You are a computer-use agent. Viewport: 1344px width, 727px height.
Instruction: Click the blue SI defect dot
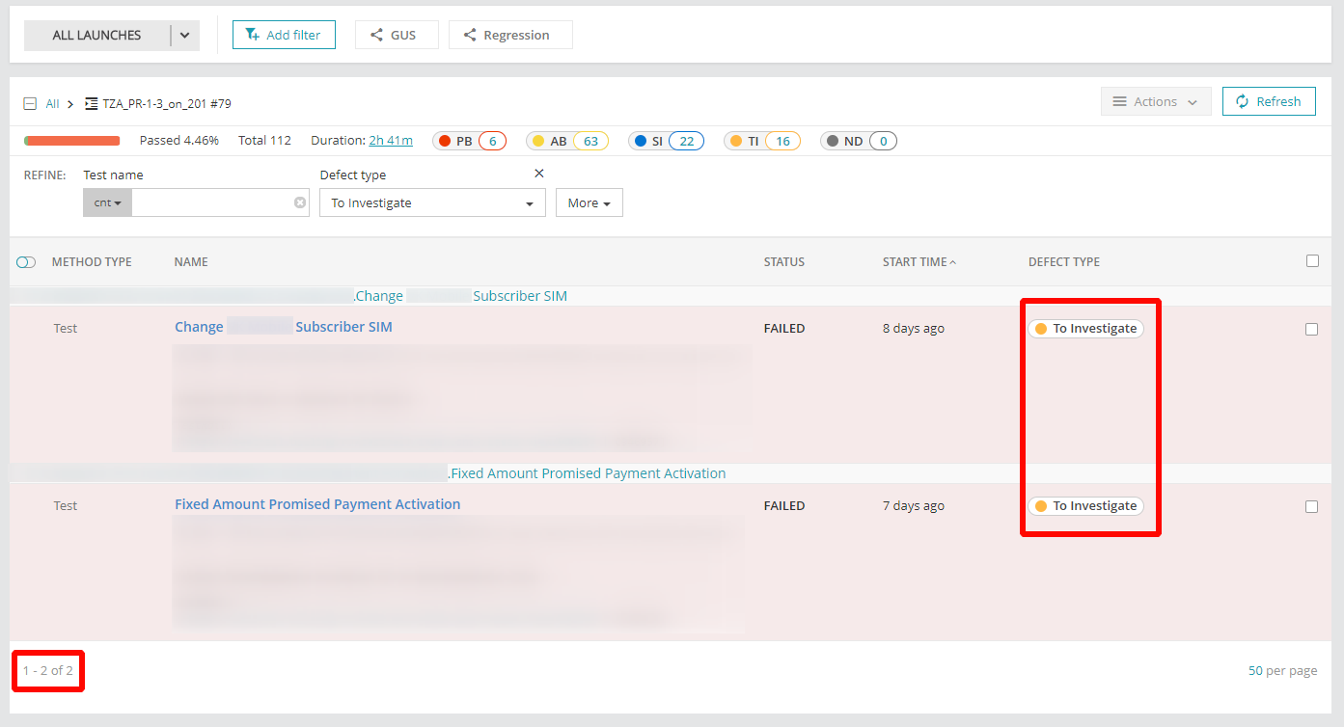(641, 141)
